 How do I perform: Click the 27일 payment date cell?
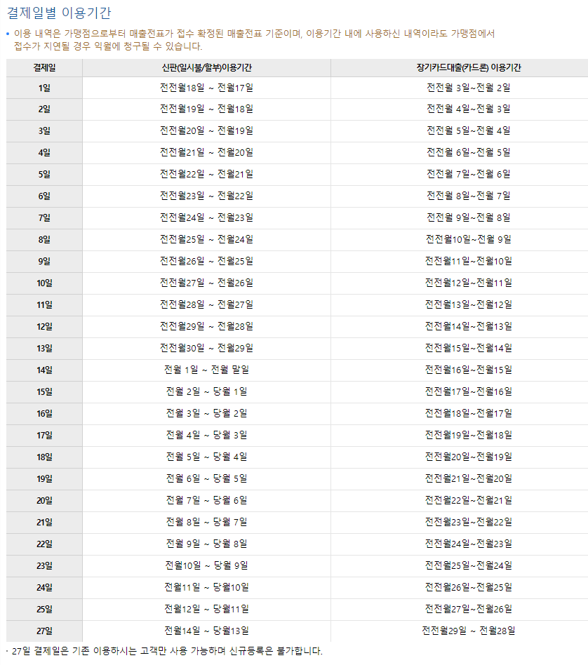[44, 631]
